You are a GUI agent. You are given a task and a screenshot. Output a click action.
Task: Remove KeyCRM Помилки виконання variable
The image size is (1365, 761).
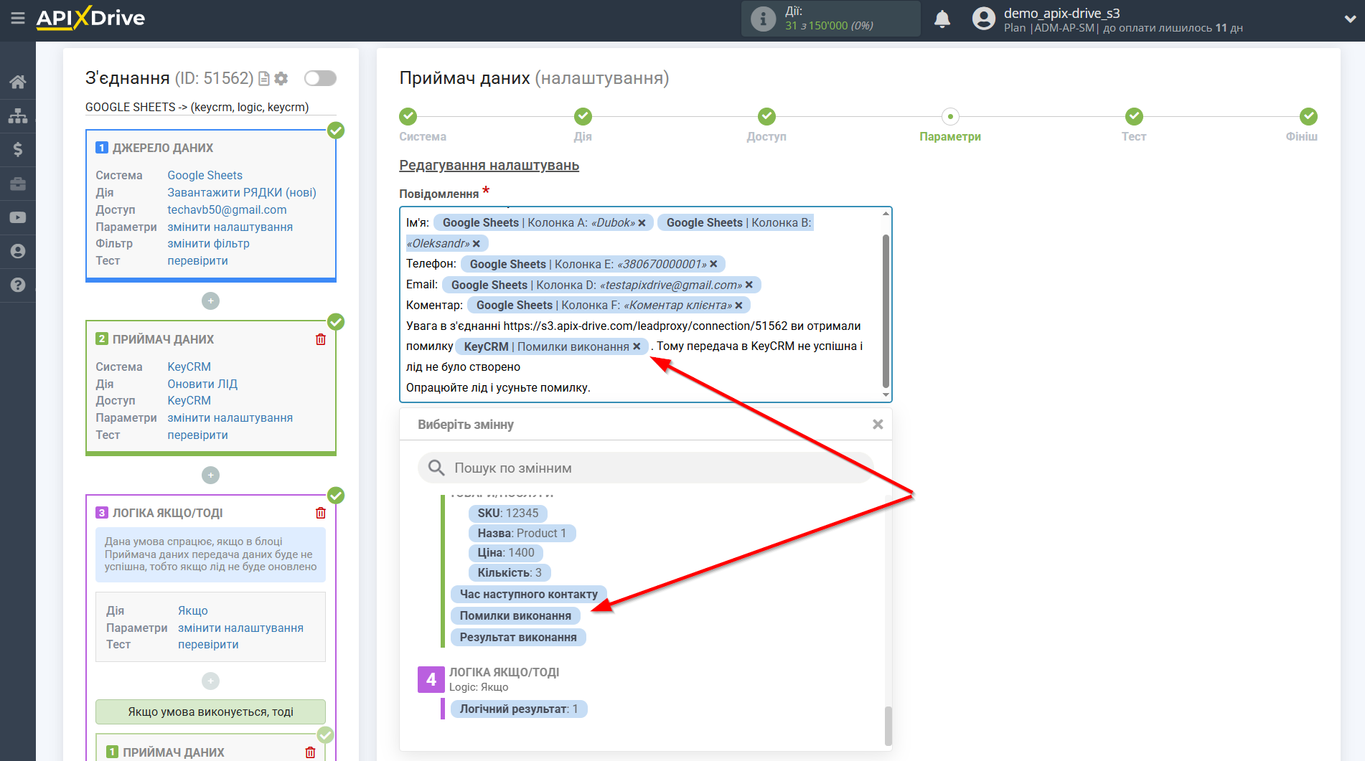[x=637, y=346]
